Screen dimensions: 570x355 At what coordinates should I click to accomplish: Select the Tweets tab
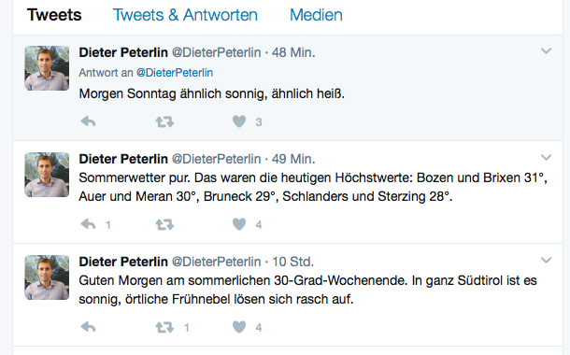54,15
